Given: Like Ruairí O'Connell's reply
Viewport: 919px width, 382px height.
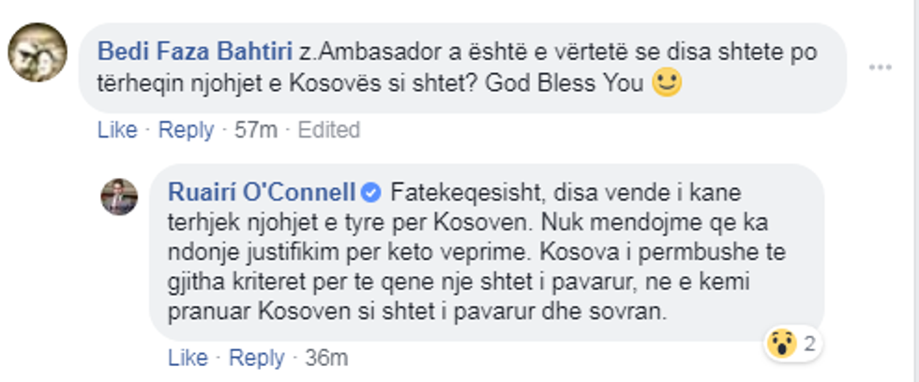Looking at the screenshot, I should coord(188,358).
